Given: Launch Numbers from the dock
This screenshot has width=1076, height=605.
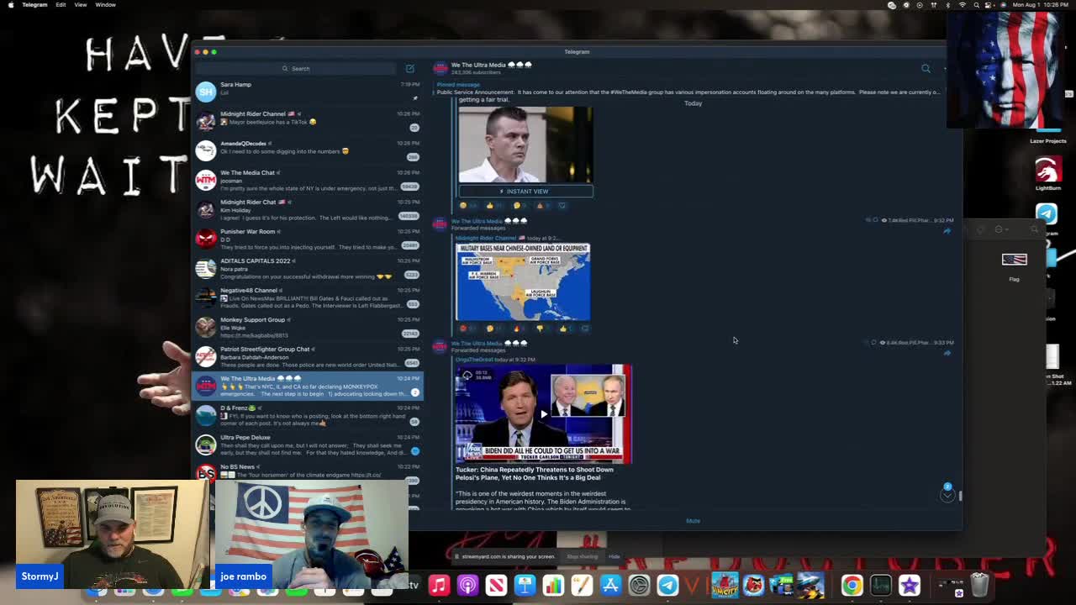Looking at the screenshot, I should (x=553, y=585).
